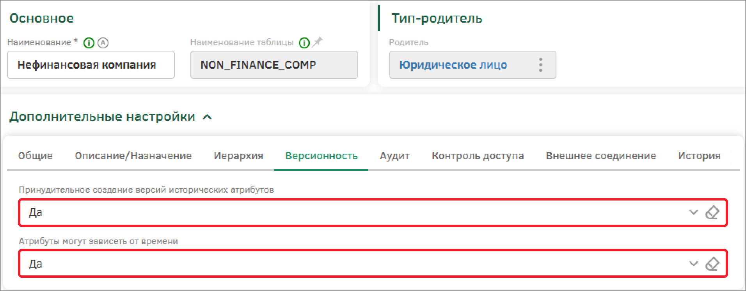Open the Контроль доступа tab
Image resolution: width=746 pixels, height=291 pixels.
coord(478,156)
